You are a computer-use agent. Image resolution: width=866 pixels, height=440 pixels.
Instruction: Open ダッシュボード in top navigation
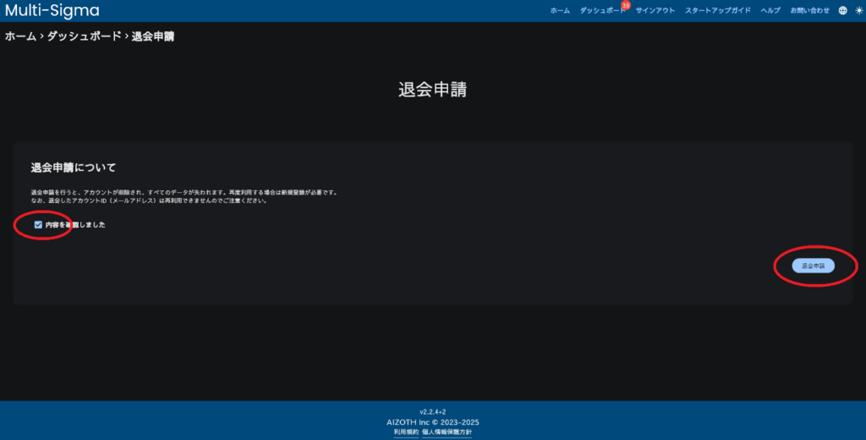point(602,11)
